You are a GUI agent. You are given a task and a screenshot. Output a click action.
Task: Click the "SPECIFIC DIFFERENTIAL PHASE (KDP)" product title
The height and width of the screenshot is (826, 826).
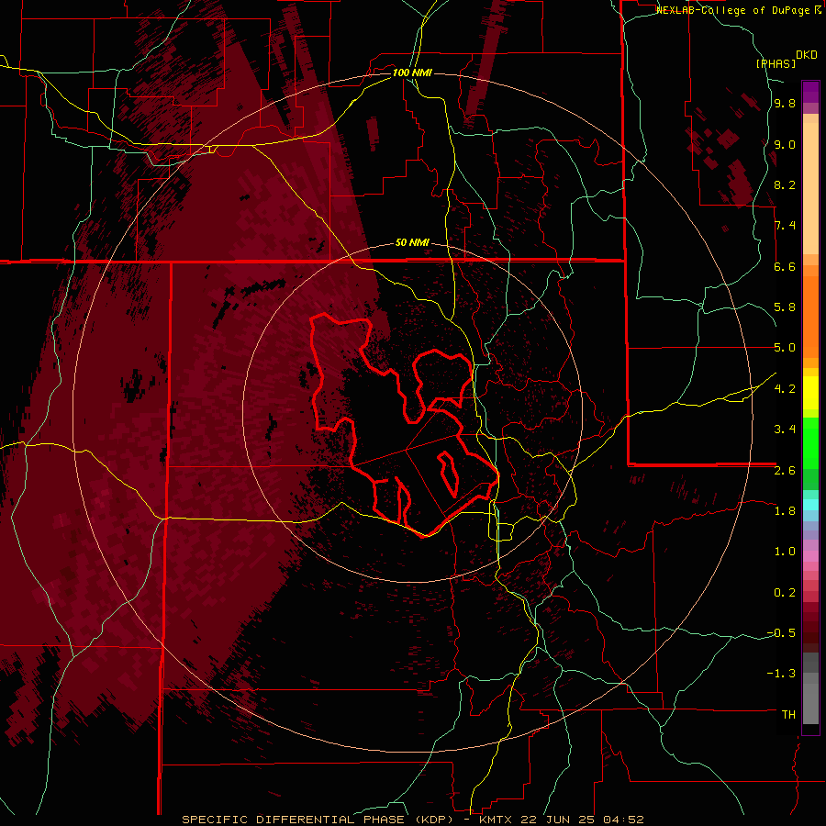pyautogui.click(x=318, y=820)
